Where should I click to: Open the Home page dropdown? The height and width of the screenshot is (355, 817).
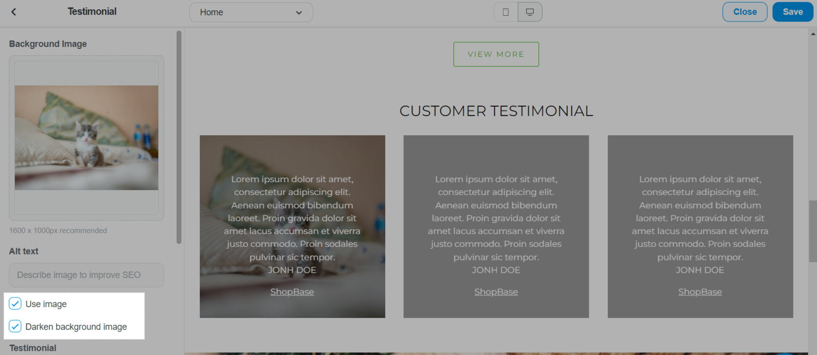251,12
